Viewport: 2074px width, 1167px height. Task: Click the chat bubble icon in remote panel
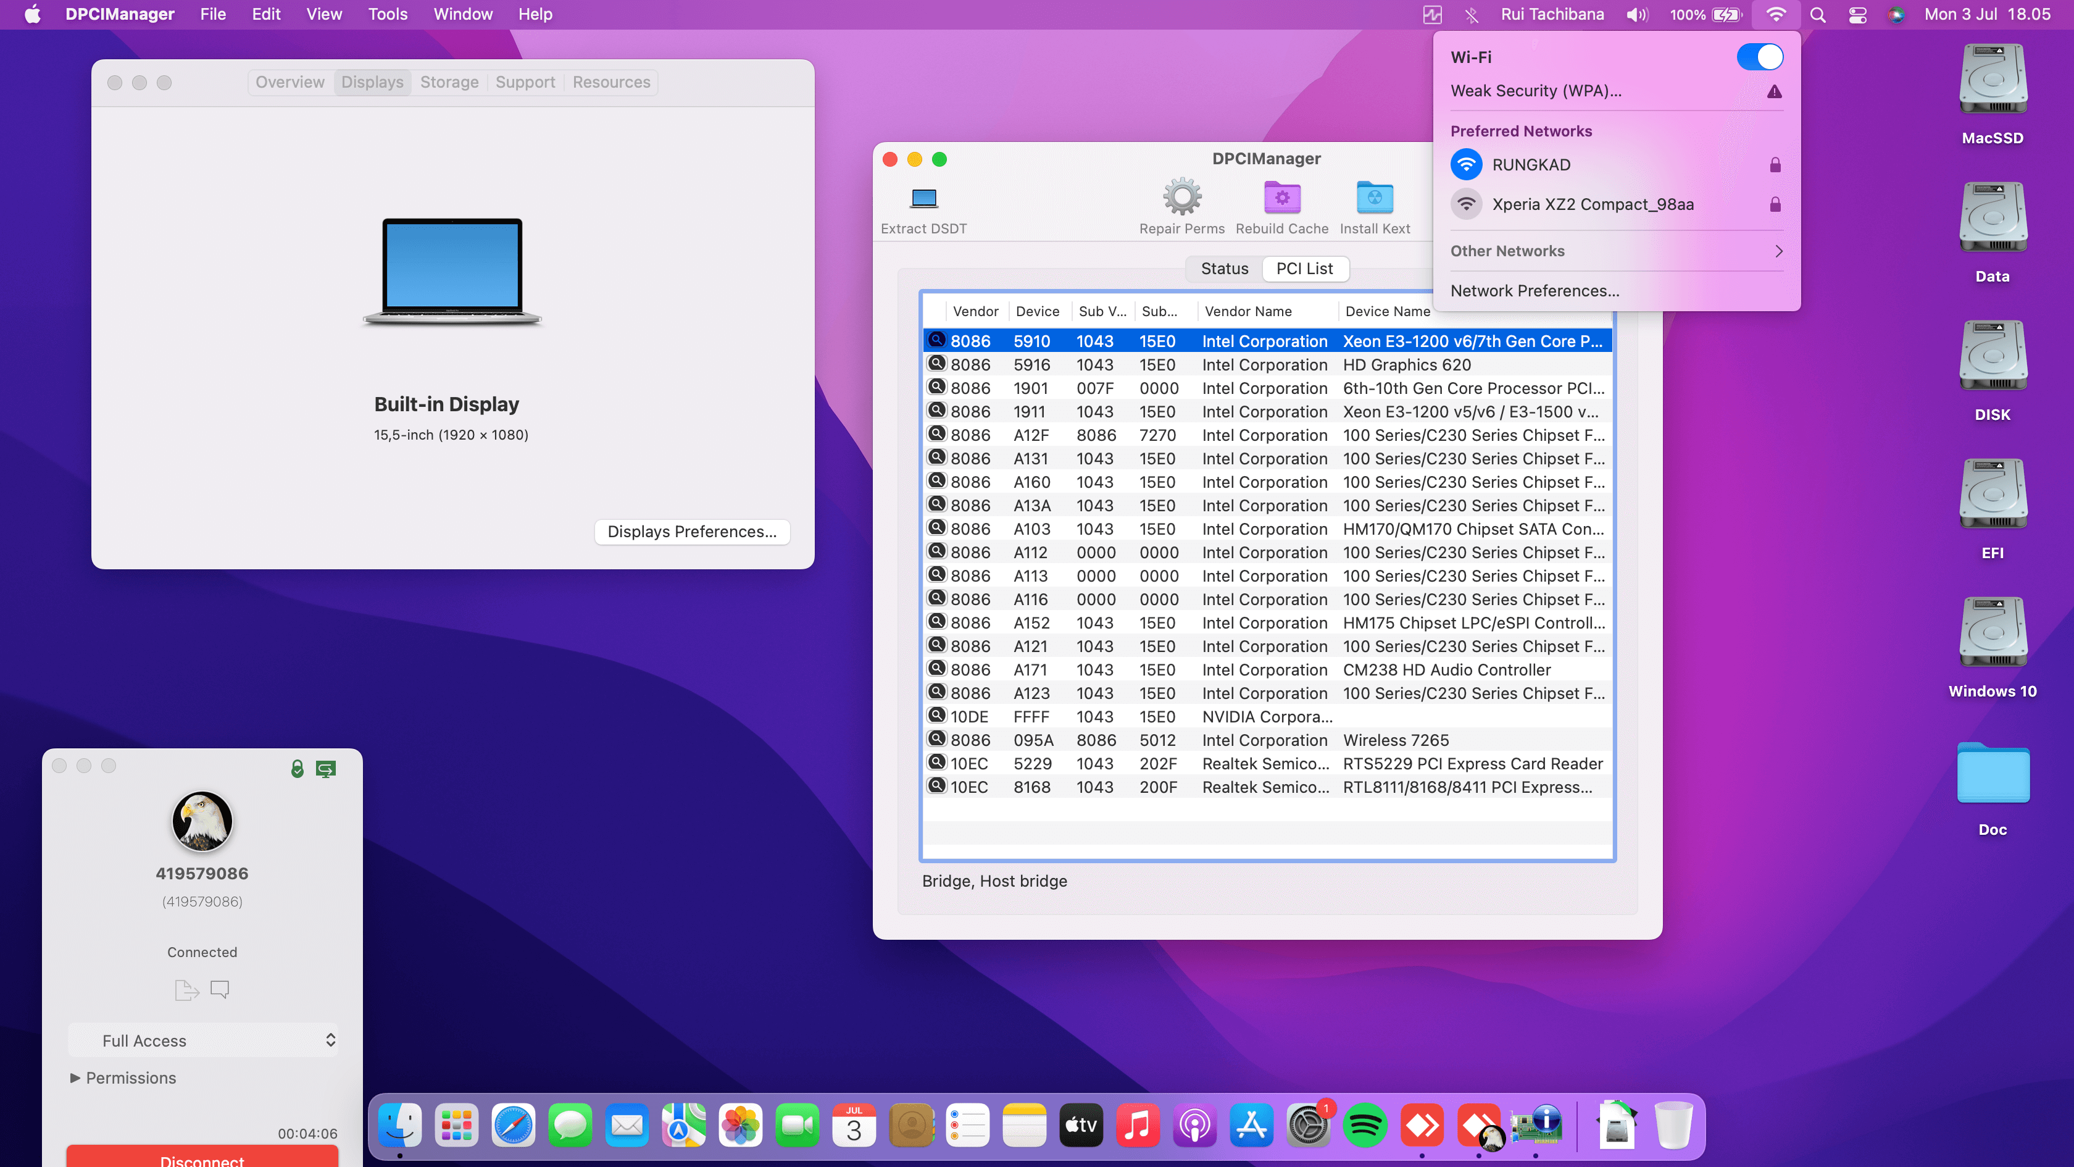[x=220, y=989]
